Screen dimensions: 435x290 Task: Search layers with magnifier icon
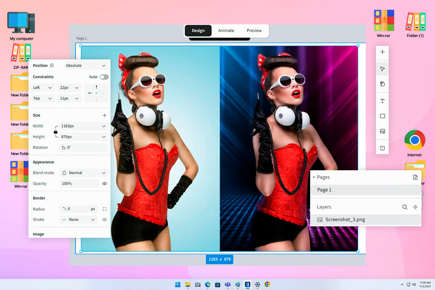point(405,207)
